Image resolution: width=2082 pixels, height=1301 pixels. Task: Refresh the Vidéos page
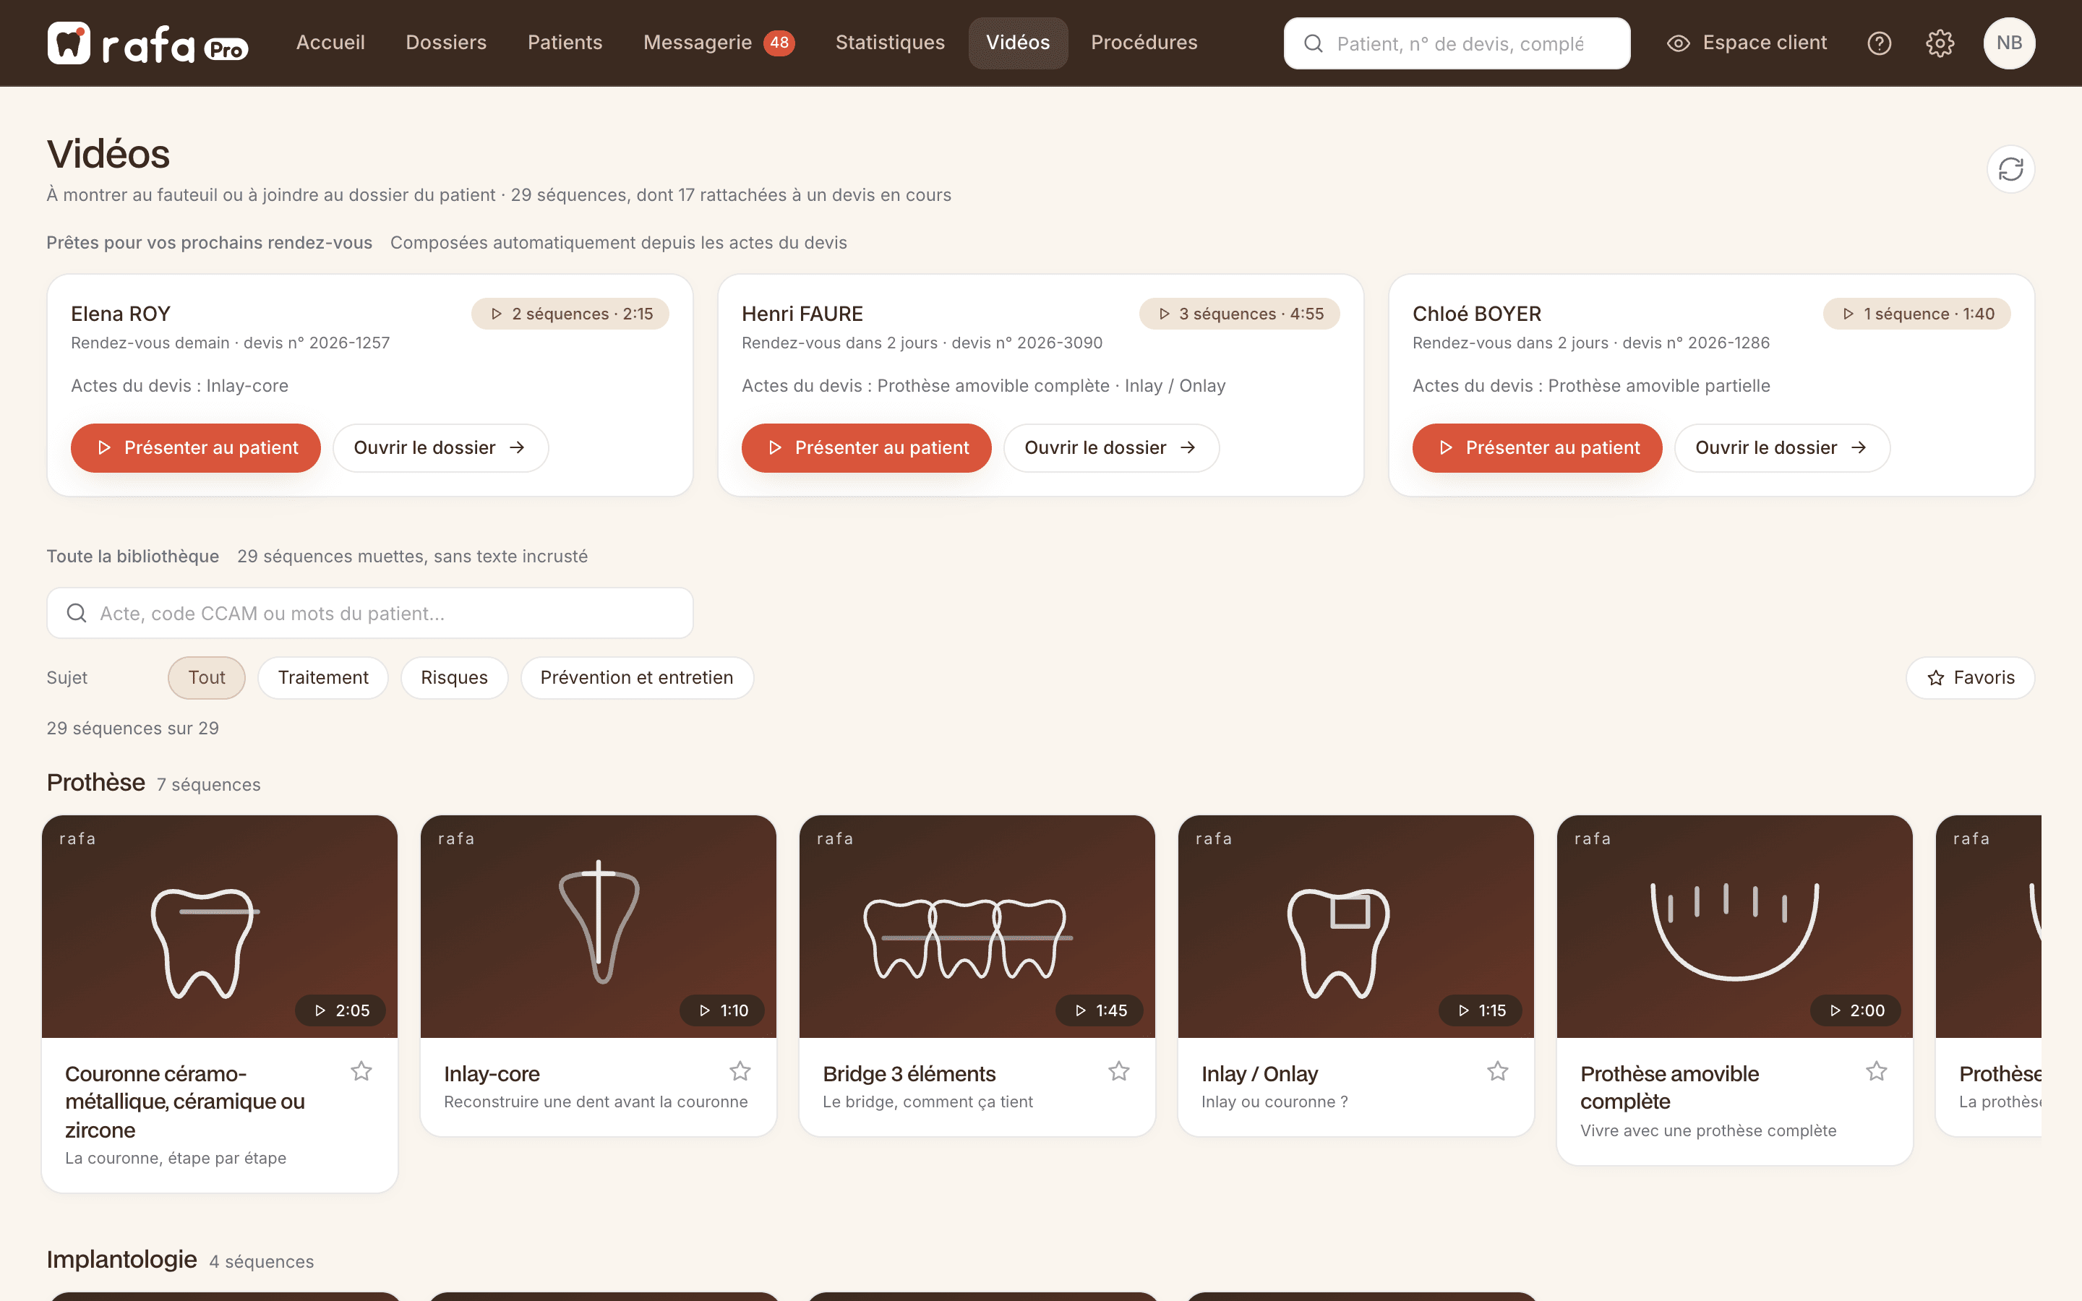pos(2010,168)
